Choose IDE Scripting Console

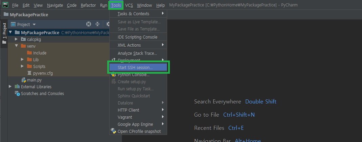click(x=138, y=37)
